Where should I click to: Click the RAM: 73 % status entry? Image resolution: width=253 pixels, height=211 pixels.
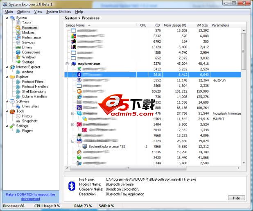[83, 206]
